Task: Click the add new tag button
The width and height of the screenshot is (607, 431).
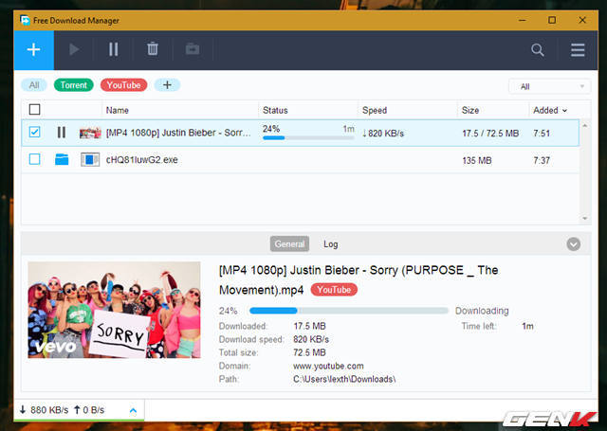Action: pyautogui.click(x=167, y=85)
